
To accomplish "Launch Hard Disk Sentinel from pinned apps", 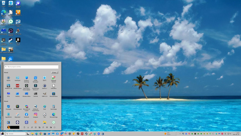I will [x=54, y=79].
